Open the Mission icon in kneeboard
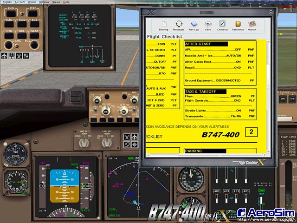Screen dimensions: 297x223 coord(252,25)
